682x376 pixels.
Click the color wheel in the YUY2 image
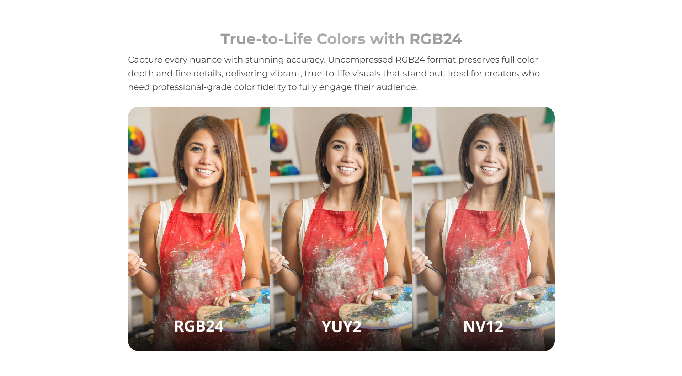[278, 138]
